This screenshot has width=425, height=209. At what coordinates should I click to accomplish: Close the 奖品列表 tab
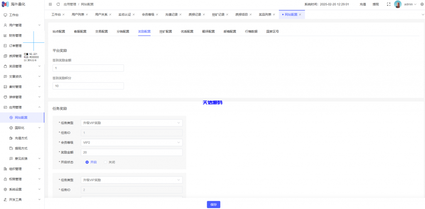[274, 15]
